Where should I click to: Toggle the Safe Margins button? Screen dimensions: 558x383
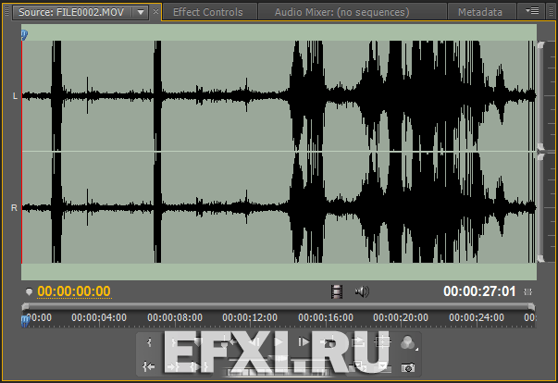382,342
